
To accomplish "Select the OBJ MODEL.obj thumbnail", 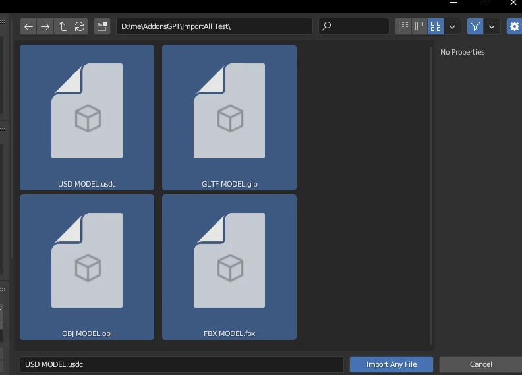I will 87,267.
